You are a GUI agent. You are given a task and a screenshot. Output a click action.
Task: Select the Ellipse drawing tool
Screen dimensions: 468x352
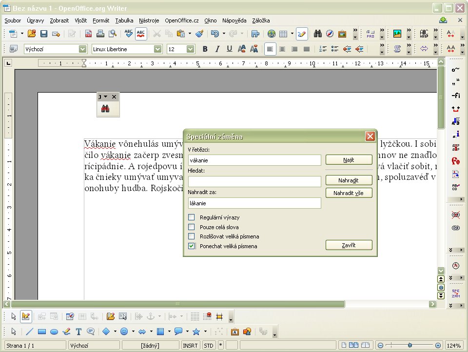(x=55, y=332)
